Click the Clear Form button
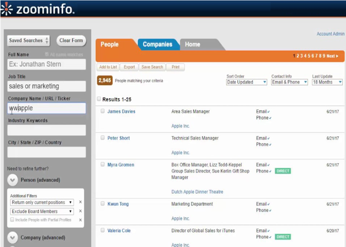This screenshot has width=346, height=247. coord(71,41)
